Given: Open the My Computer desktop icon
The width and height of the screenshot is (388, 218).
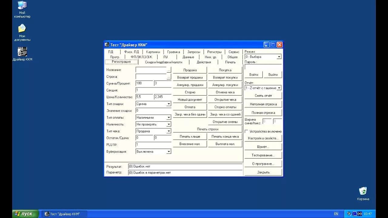Looking at the screenshot, I should [22, 9].
